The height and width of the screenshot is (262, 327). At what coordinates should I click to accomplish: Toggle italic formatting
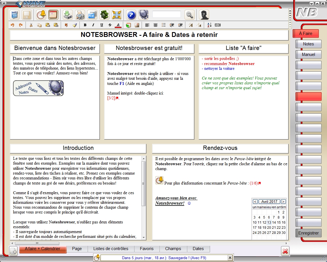click(x=93, y=25)
